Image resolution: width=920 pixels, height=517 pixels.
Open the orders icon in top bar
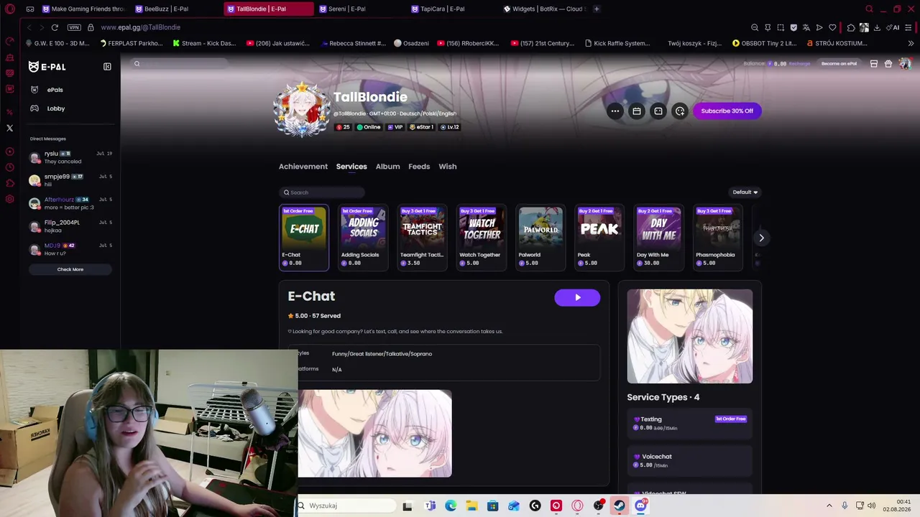coord(874,64)
